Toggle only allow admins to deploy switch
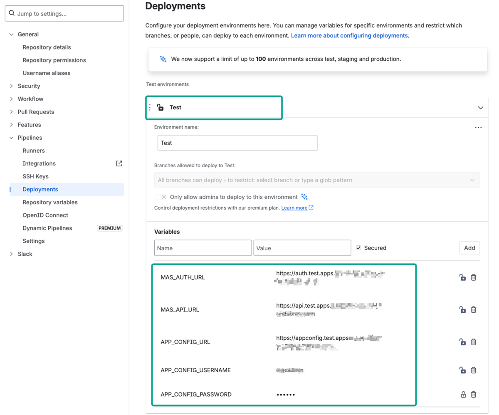 161,197
